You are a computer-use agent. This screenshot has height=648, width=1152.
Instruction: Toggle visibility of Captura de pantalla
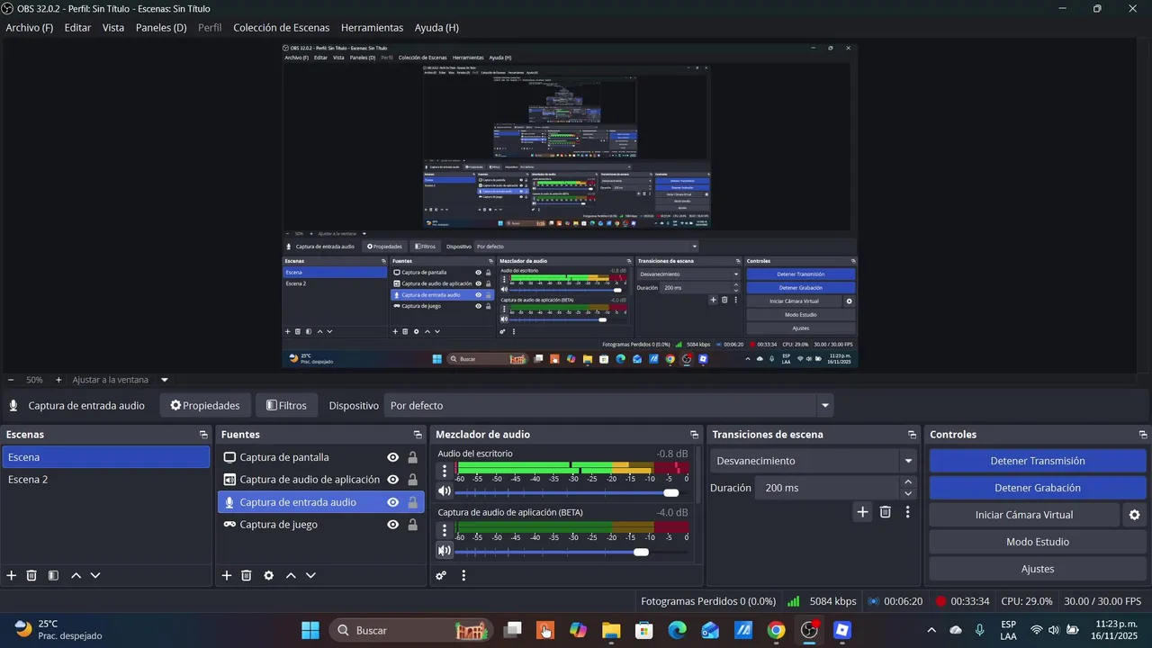coord(392,457)
